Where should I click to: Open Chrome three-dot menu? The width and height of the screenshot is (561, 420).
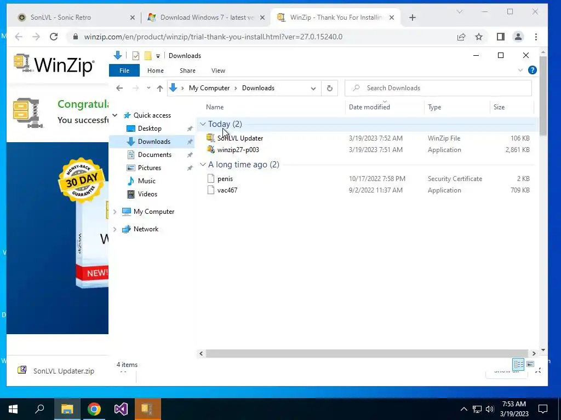(x=536, y=37)
